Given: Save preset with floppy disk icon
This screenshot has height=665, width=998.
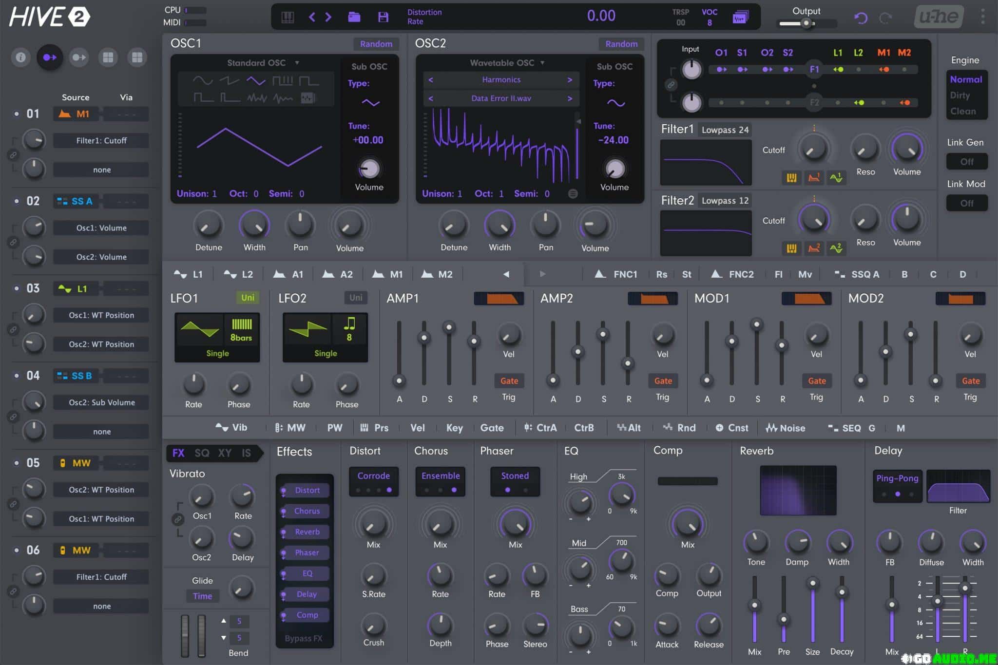Looking at the screenshot, I should tap(384, 18).
